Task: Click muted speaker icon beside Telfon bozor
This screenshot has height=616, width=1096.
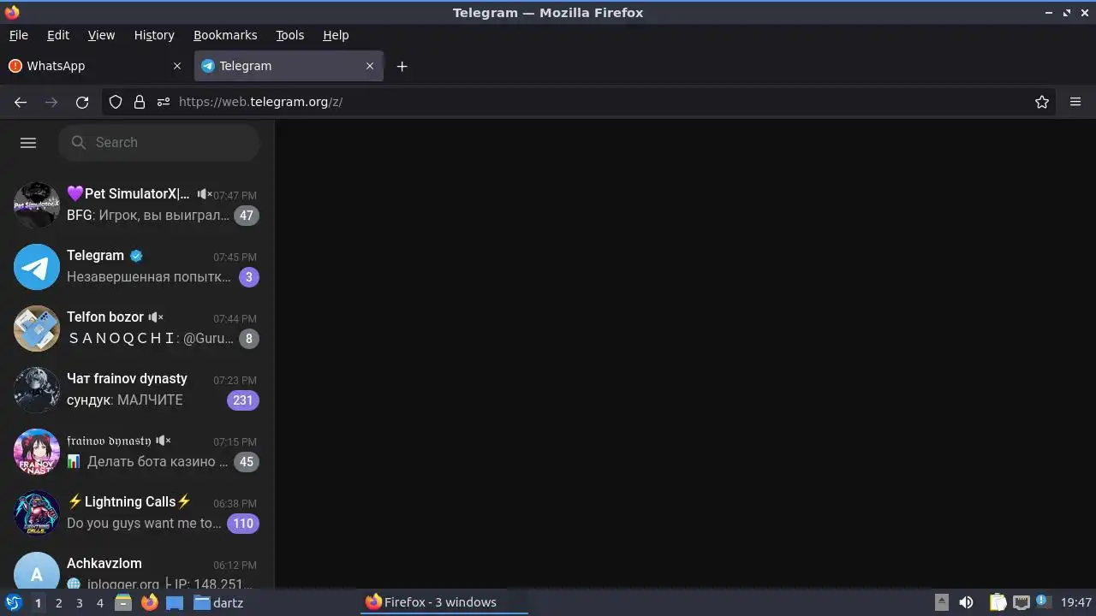Action: [x=156, y=317]
